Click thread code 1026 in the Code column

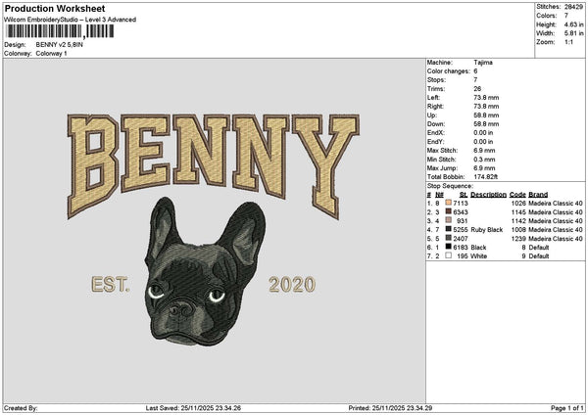518,203
